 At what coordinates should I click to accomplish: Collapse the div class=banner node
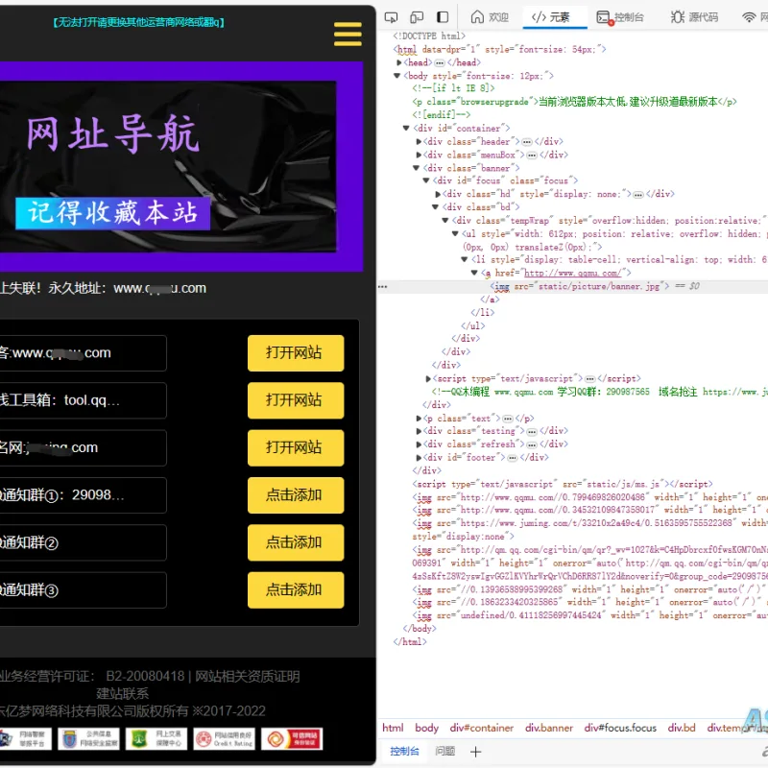pyautogui.click(x=416, y=168)
